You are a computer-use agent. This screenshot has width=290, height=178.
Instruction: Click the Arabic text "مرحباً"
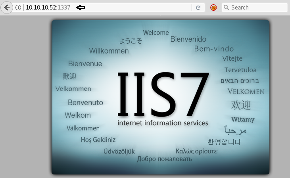(x=235, y=130)
